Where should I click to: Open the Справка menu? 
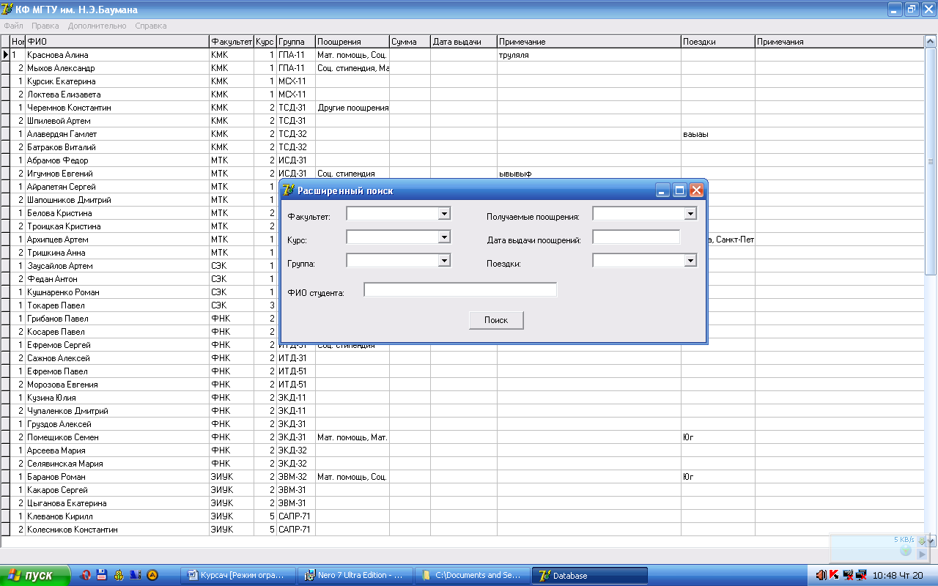point(151,26)
